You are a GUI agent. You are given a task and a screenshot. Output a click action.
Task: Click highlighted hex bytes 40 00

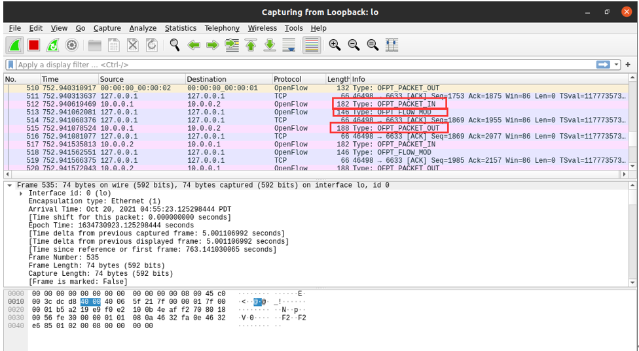[x=90, y=302]
